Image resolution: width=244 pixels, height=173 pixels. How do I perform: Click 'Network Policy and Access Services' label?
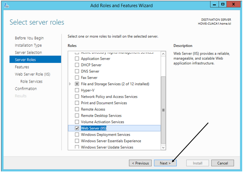click(x=109, y=97)
